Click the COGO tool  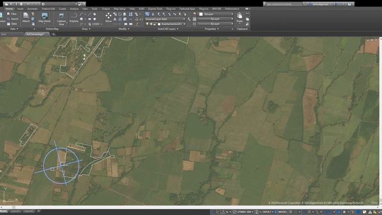click(x=95, y=24)
